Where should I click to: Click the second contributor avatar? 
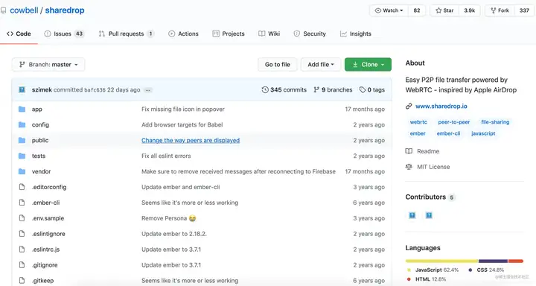pyautogui.click(x=429, y=215)
